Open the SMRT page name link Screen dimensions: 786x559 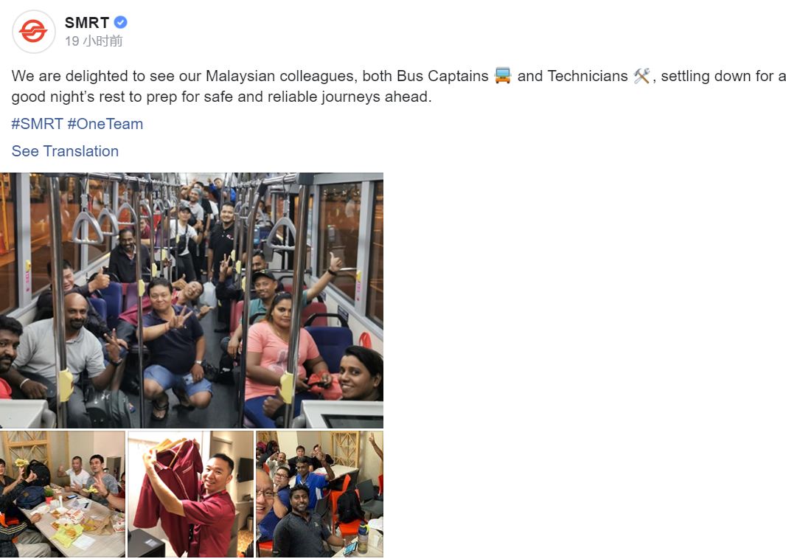[x=87, y=23]
